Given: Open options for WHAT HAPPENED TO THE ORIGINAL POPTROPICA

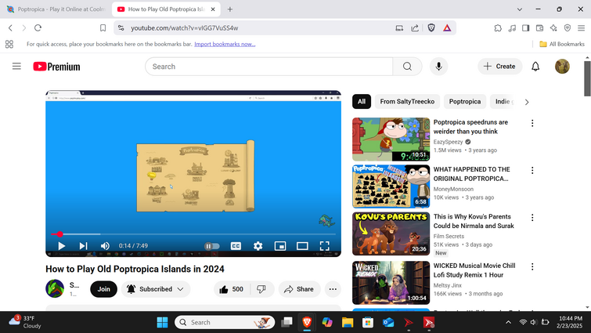Looking at the screenshot, I should click(532, 171).
